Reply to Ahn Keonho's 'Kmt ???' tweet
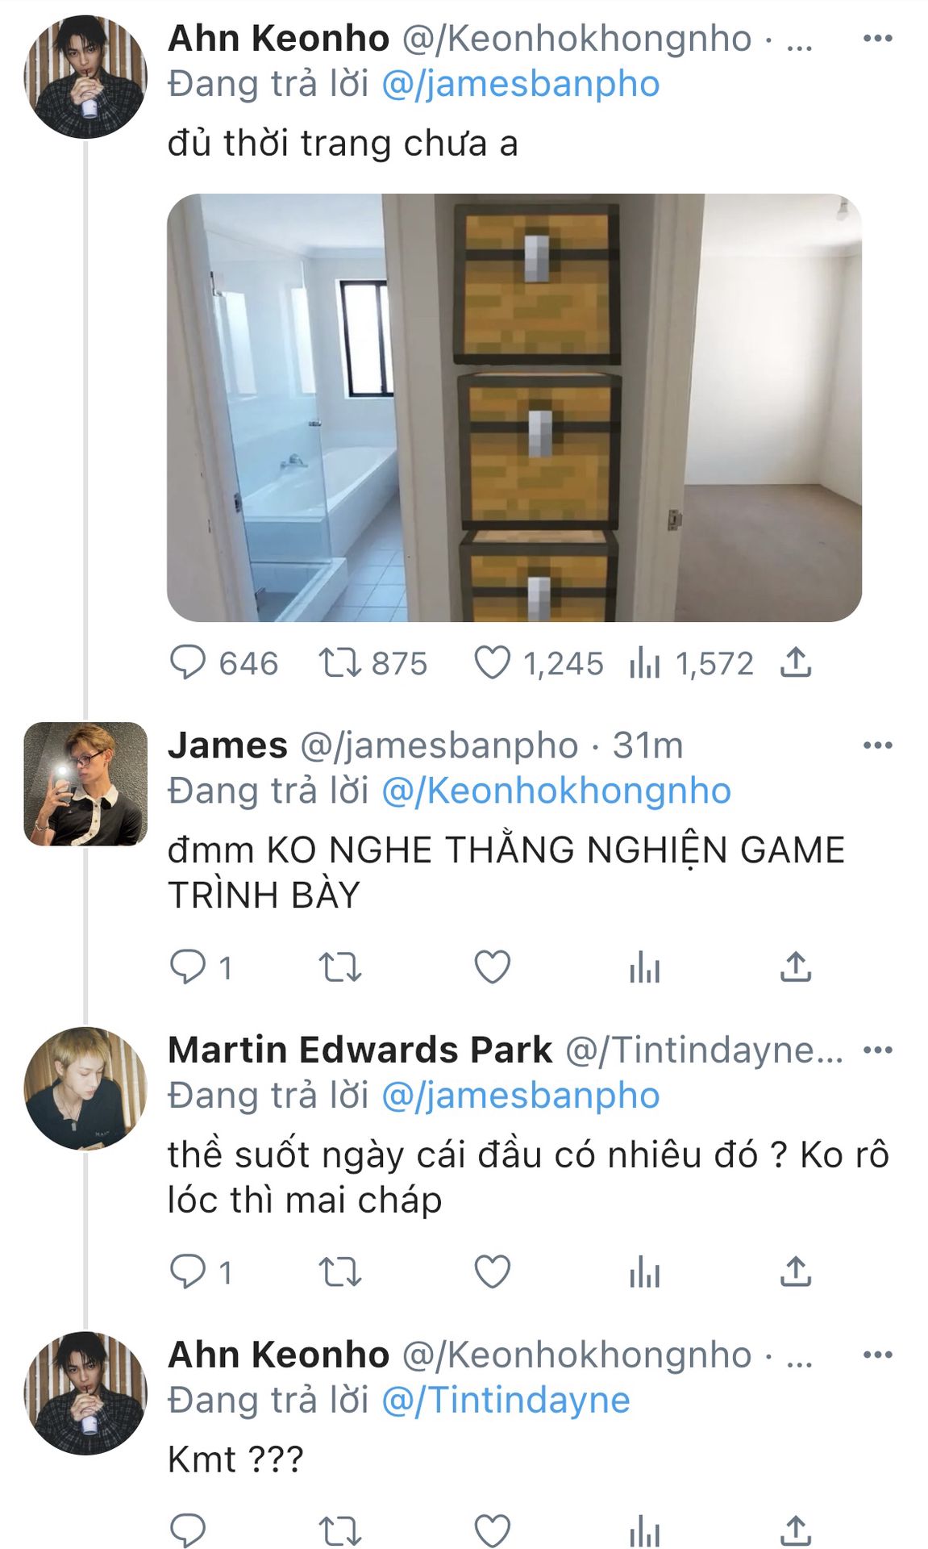 (188, 1530)
